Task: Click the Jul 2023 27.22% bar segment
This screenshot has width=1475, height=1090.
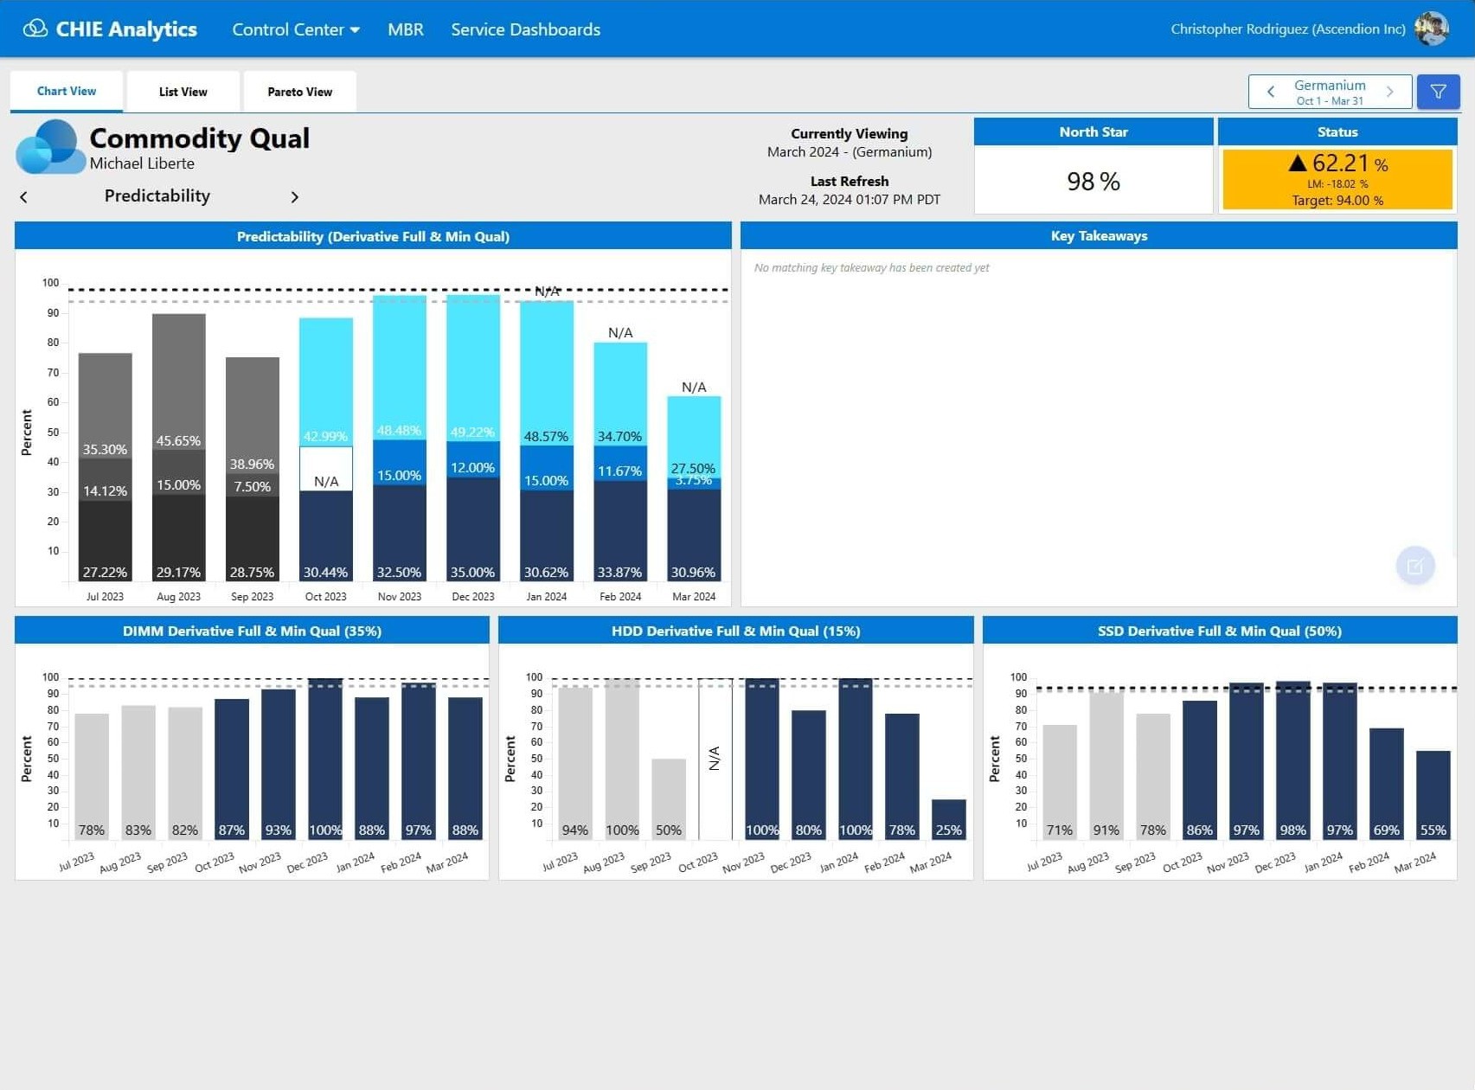Action: (106, 541)
